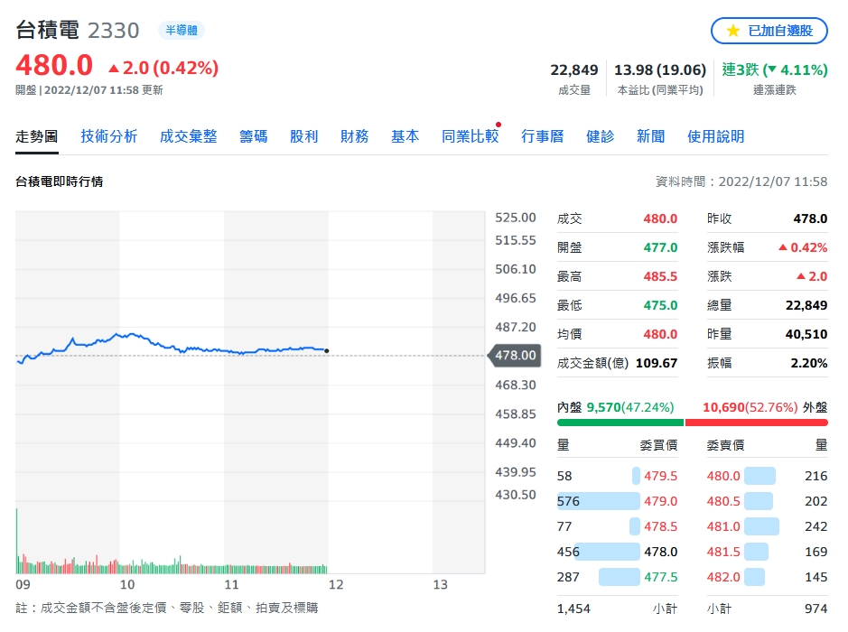Click the ask volume 242

pos(815,526)
